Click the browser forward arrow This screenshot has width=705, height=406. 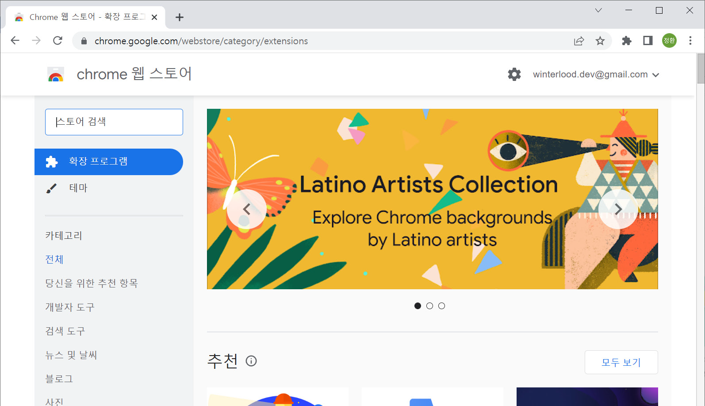[36, 41]
